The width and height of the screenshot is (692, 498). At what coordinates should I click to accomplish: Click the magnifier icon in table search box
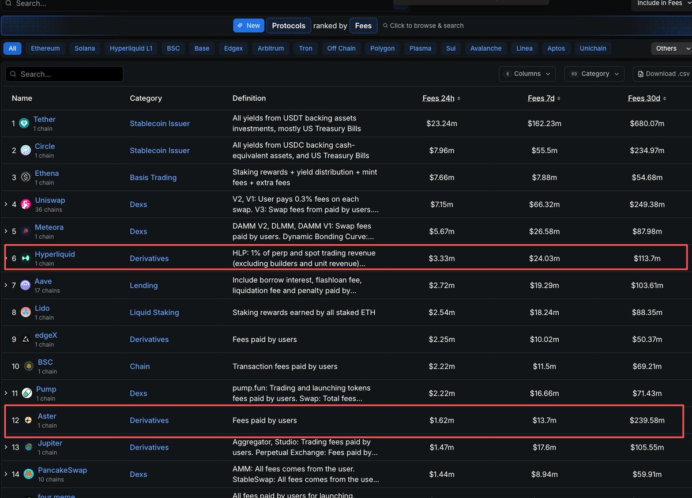coord(13,74)
